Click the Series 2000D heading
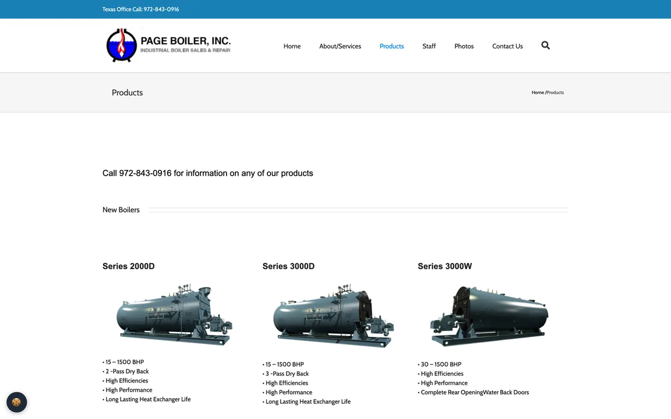 click(128, 266)
